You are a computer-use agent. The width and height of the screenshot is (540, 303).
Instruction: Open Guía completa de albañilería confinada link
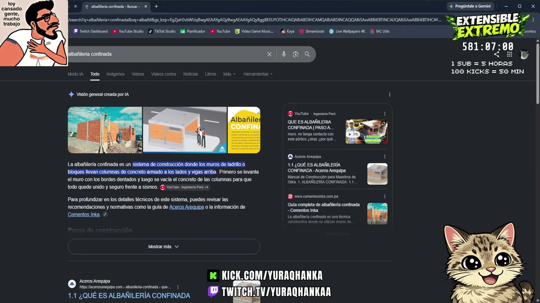[324, 207]
